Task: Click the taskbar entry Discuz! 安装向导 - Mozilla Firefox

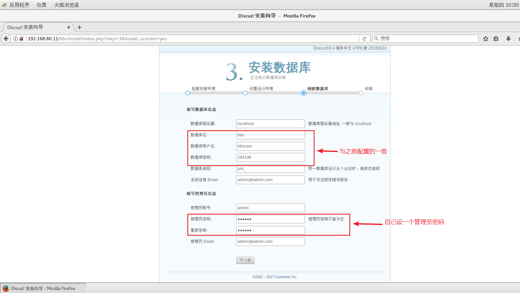Action: click(43, 288)
